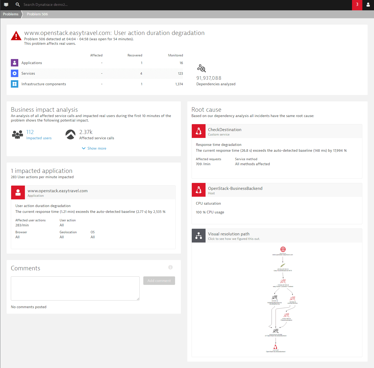Click the AuthenticationService BookingService node icon
The height and width of the screenshot is (368, 374).
coord(275,298)
